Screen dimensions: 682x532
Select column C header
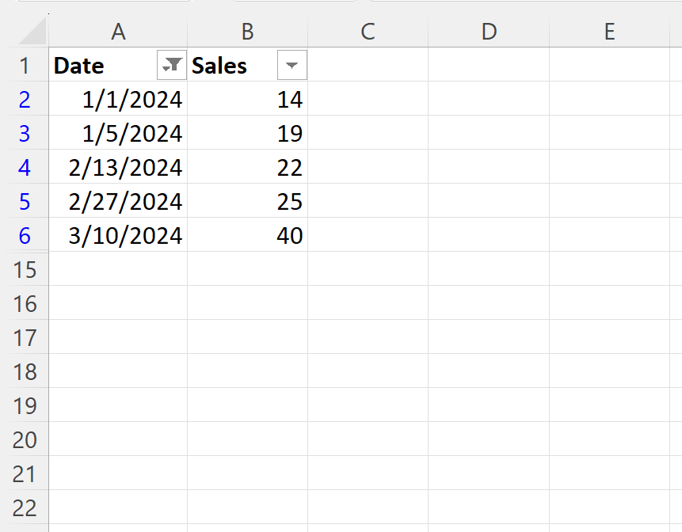(368, 32)
